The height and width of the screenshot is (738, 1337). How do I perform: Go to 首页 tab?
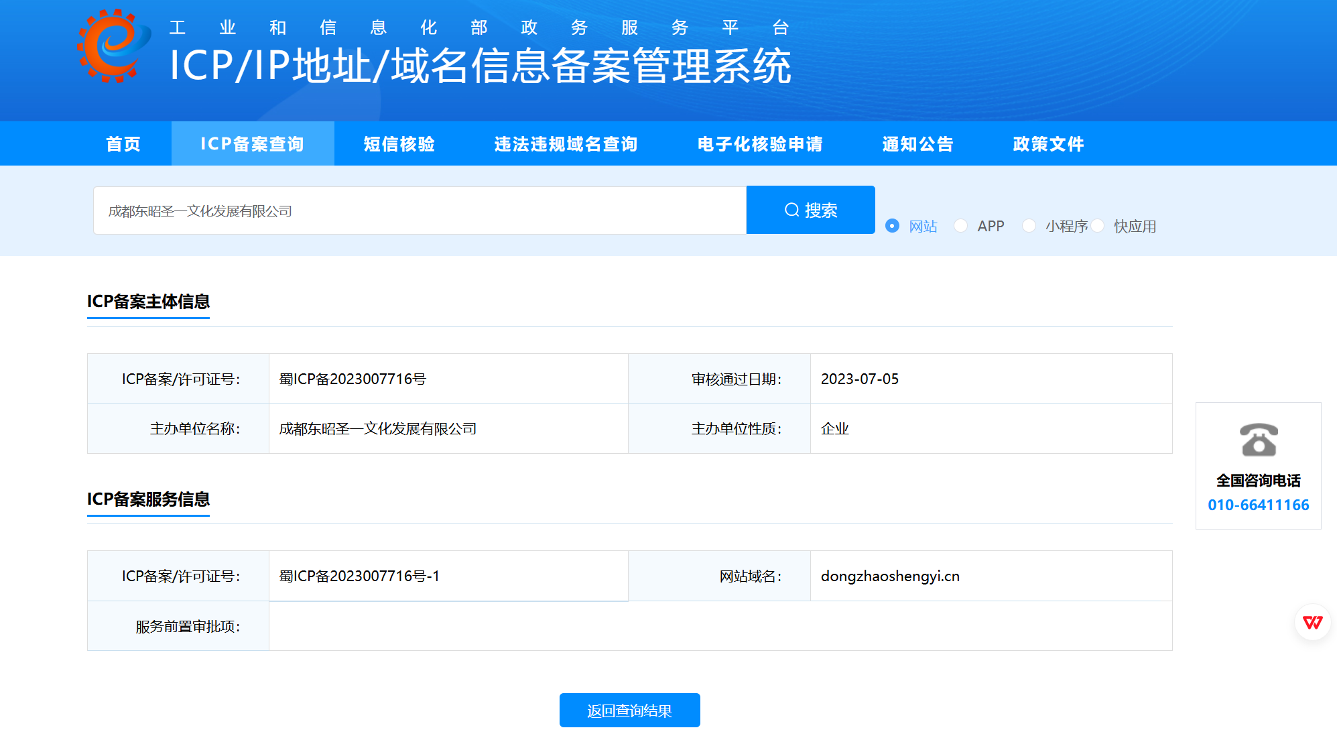pos(123,144)
